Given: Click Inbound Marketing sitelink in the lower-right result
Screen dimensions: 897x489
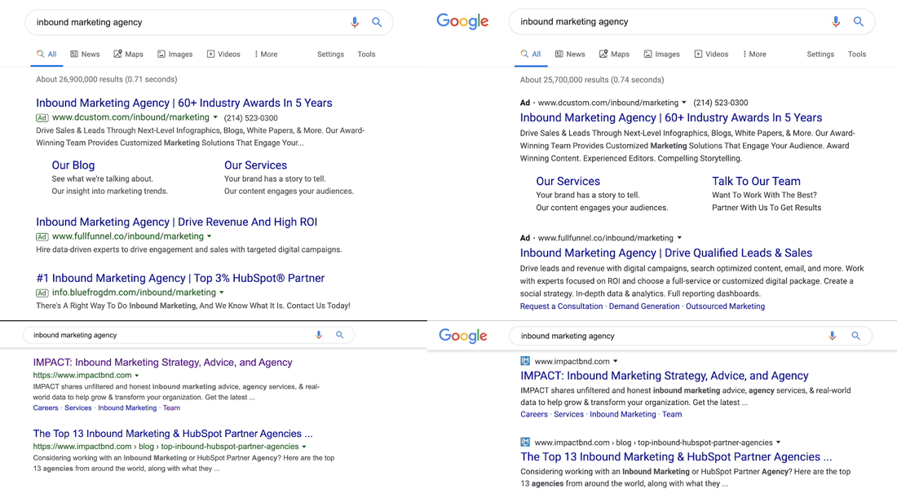Looking at the screenshot, I should pos(623,414).
